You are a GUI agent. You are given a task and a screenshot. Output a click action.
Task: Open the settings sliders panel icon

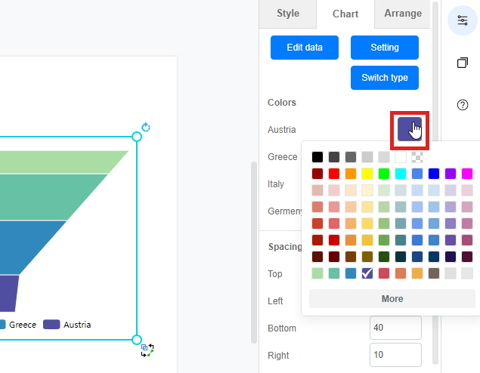(x=463, y=20)
